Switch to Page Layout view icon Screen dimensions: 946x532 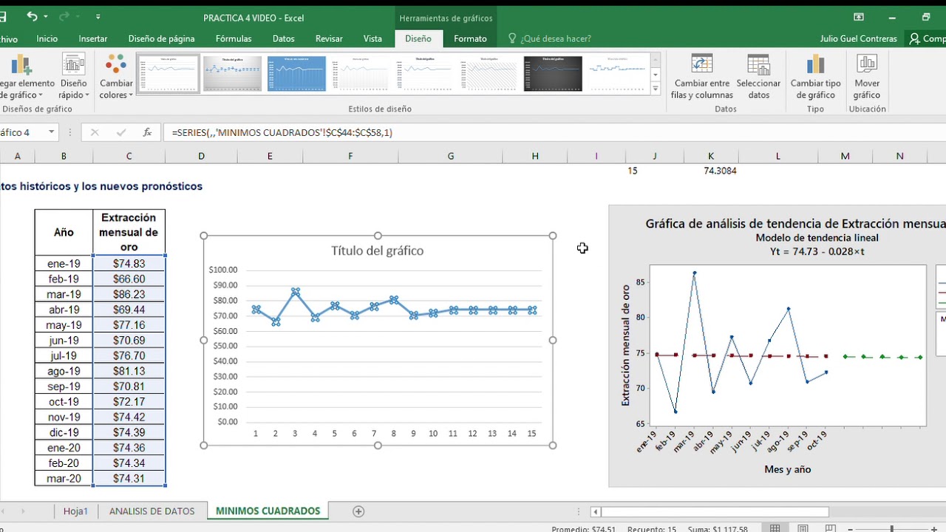(x=803, y=528)
